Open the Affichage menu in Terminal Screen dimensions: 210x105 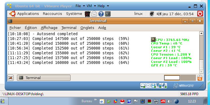coord(49,28)
